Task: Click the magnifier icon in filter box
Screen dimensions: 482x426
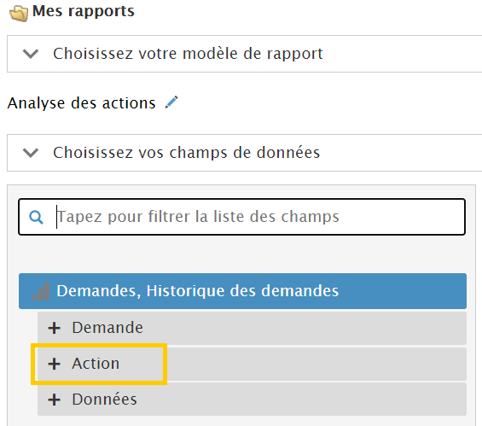Action: [36, 217]
